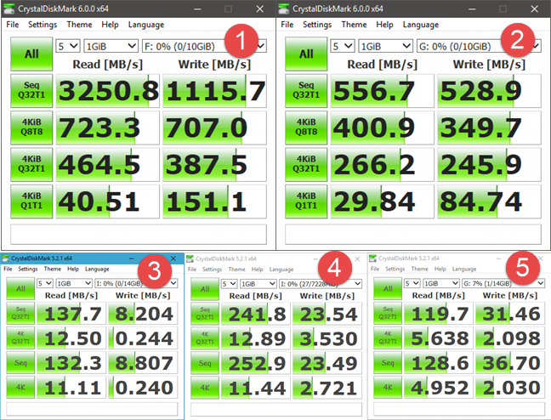551x420 pixels.
Task: Open the G: 7% (1/14GiB) drive selector
Action: (x=503, y=283)
